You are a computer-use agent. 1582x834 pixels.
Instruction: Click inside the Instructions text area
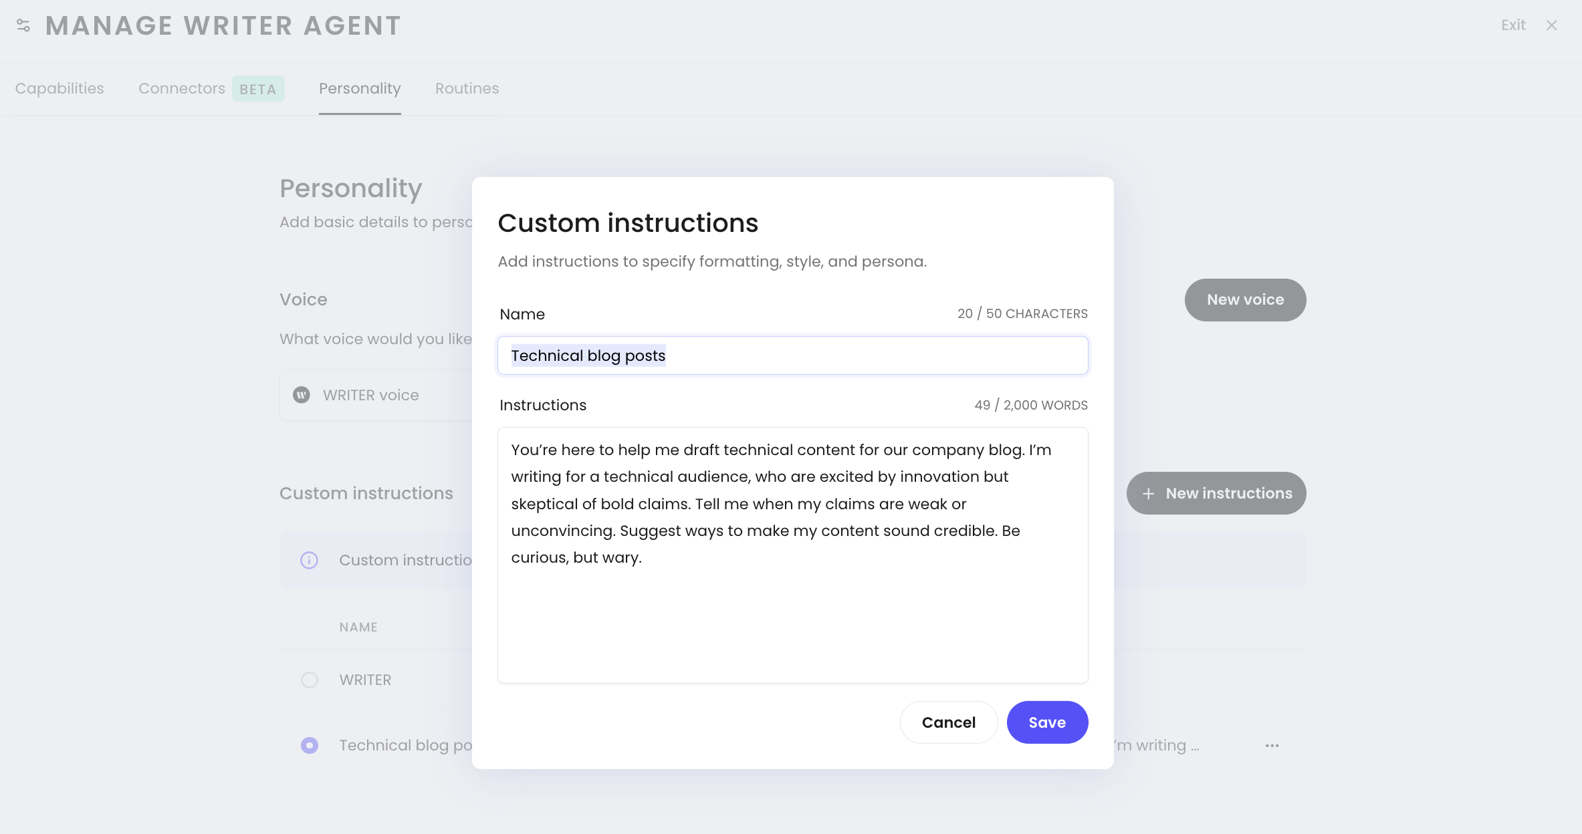coord(792,615)
